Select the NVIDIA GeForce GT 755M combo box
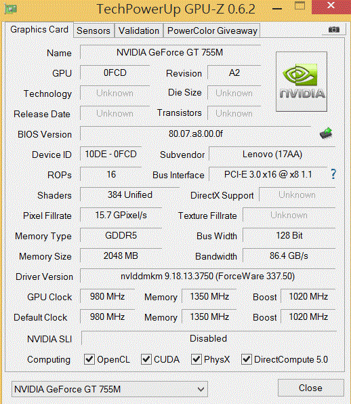This screenshot has width=351, height=404. (x=110, y=389)
